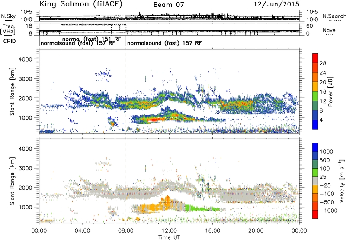Click the 'Nave' legend label
This screenshot has width=346, height=240.
point(329,30)
